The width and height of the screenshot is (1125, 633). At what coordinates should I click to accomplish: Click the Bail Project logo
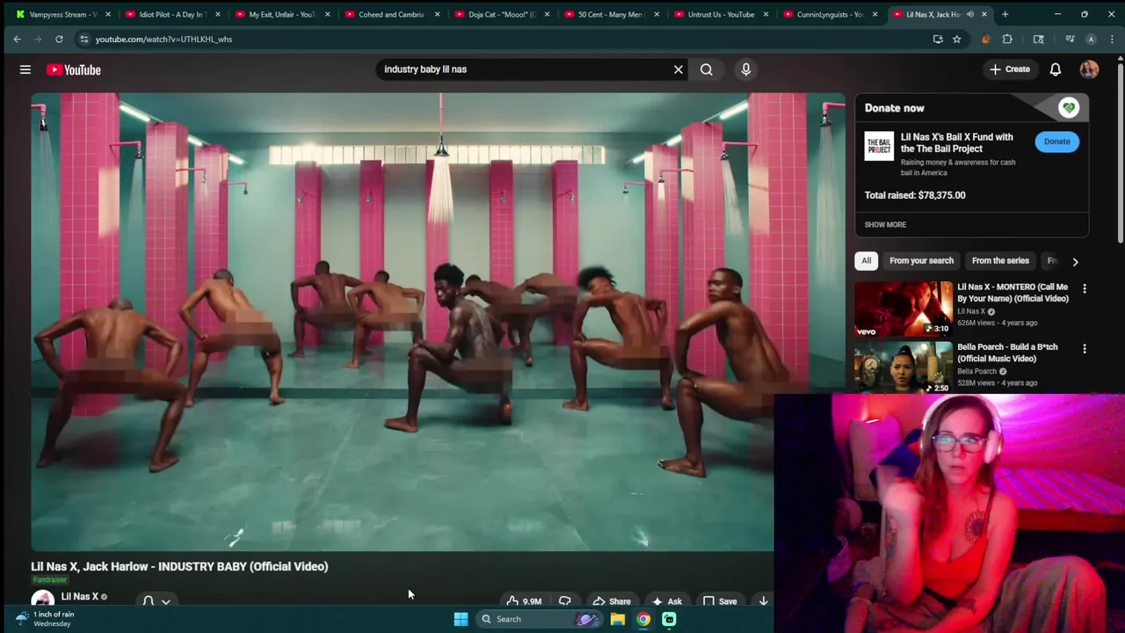coord(879,146)
